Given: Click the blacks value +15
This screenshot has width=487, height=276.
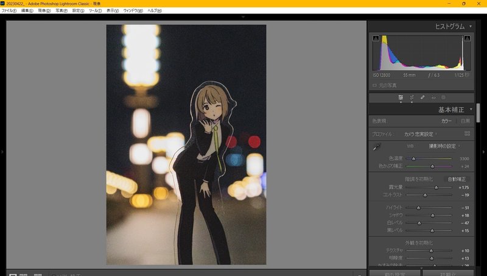Looking at the screenshot, I should [x=465, y=231].
